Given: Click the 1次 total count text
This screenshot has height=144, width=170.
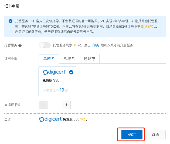Looking at the screenshot, I should tap(83, 119).
